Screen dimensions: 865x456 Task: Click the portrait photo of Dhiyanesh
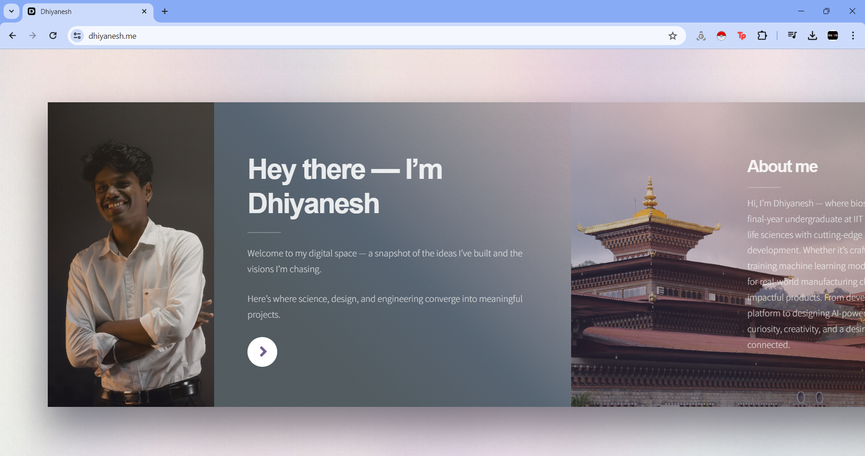pyautogui.click(x=131, y=255)
